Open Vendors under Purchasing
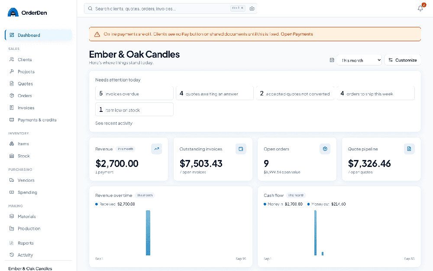Screen dimensions: 433x271 [x=39, y=180]
